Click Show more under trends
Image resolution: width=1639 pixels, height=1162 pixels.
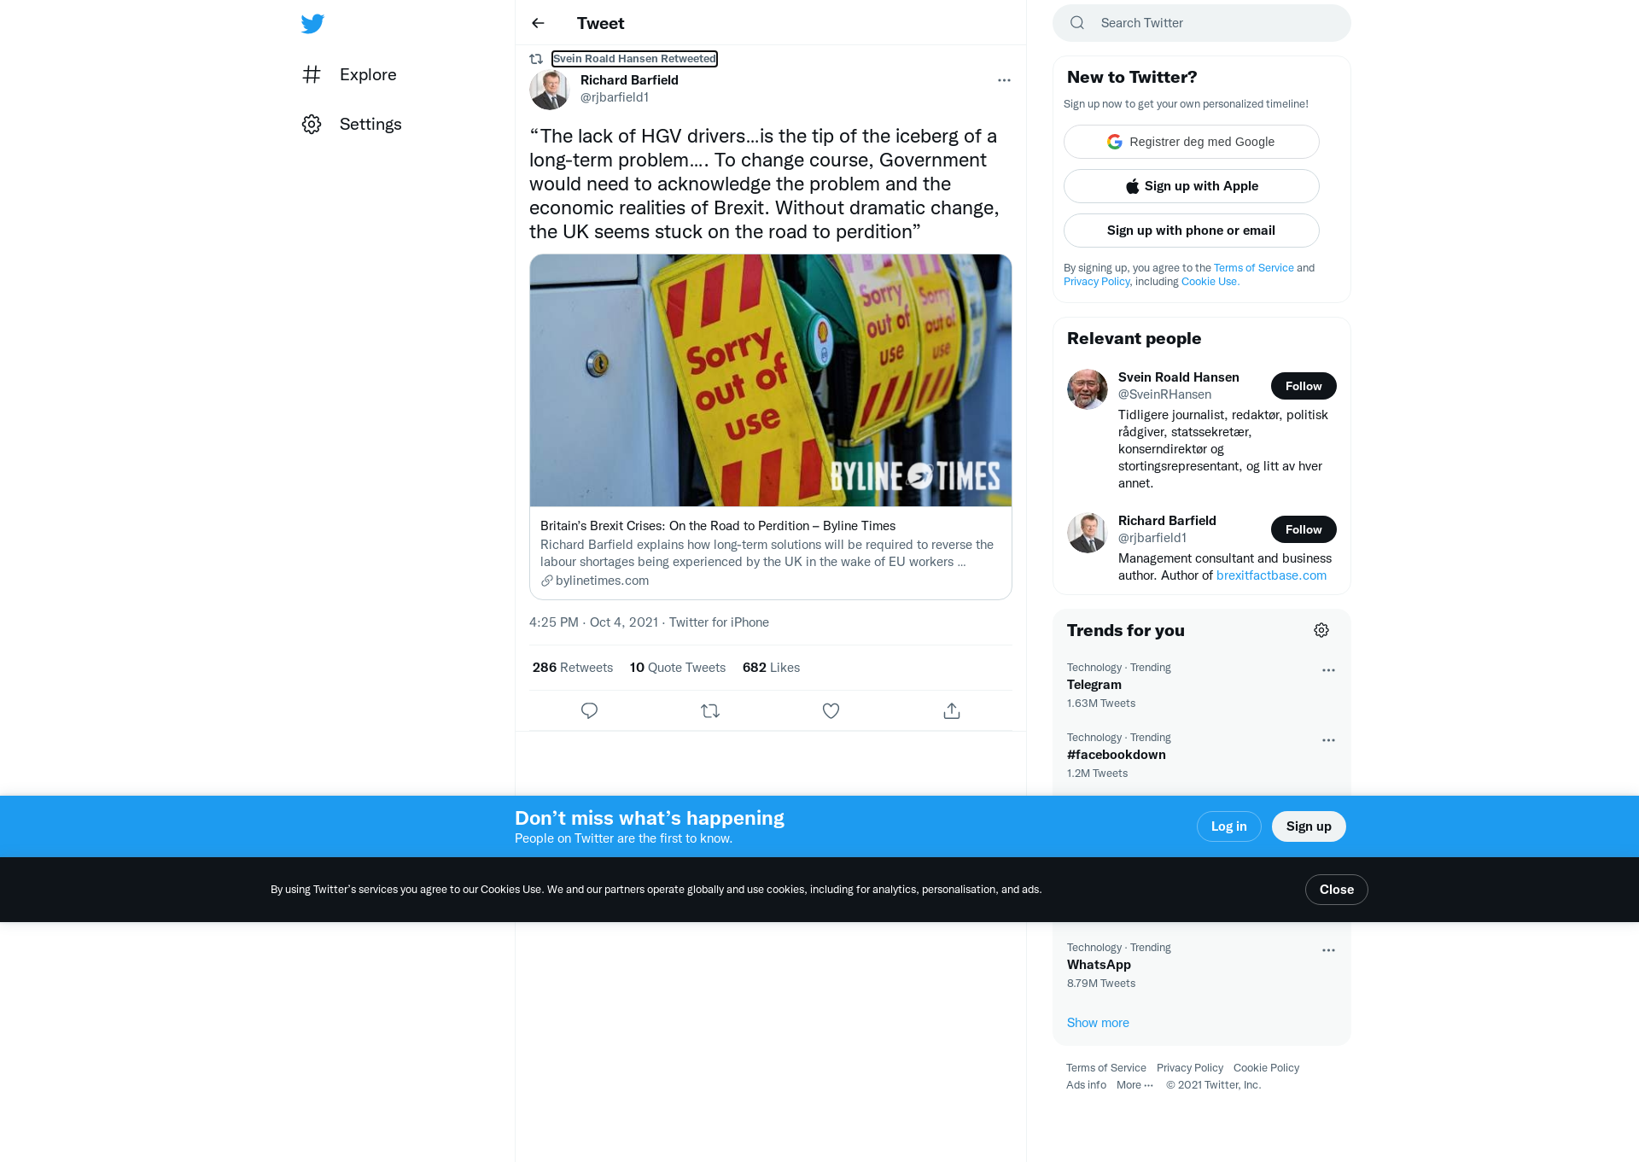(1098, 1023)
